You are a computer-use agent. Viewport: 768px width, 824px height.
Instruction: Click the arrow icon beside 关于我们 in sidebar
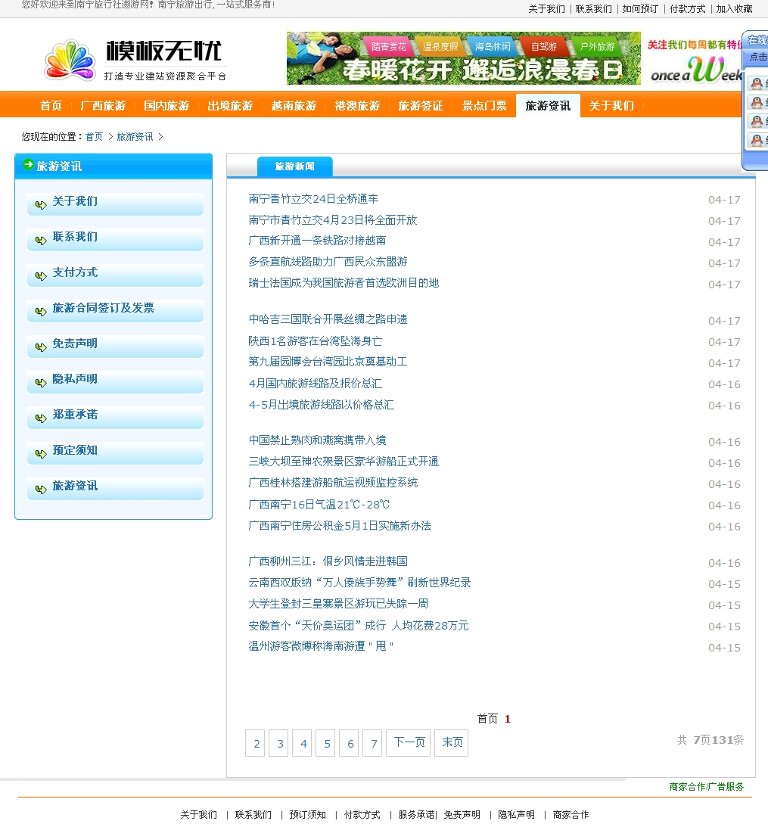point(41,204)
